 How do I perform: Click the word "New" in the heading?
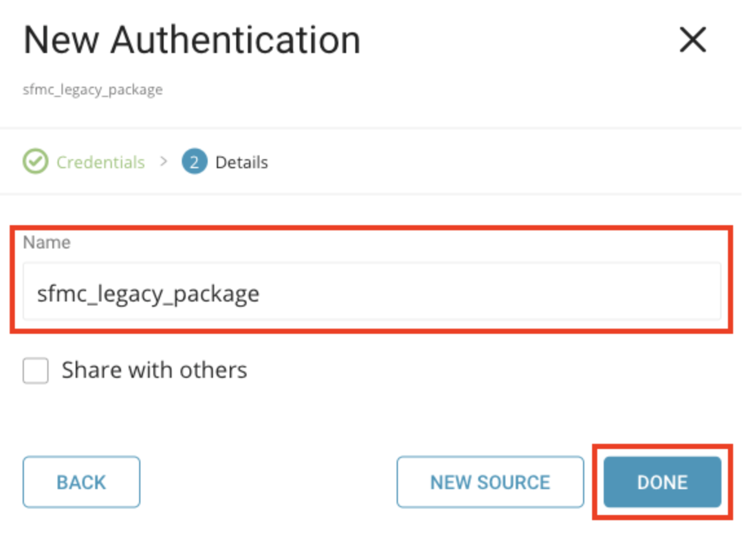coord(60,41)
